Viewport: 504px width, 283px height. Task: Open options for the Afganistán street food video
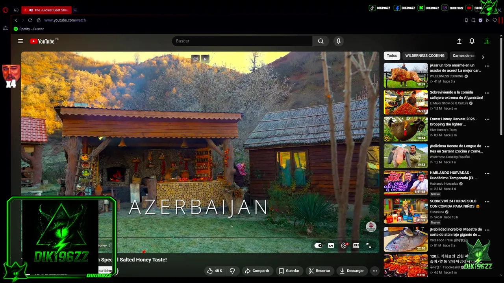pos(487,93)
